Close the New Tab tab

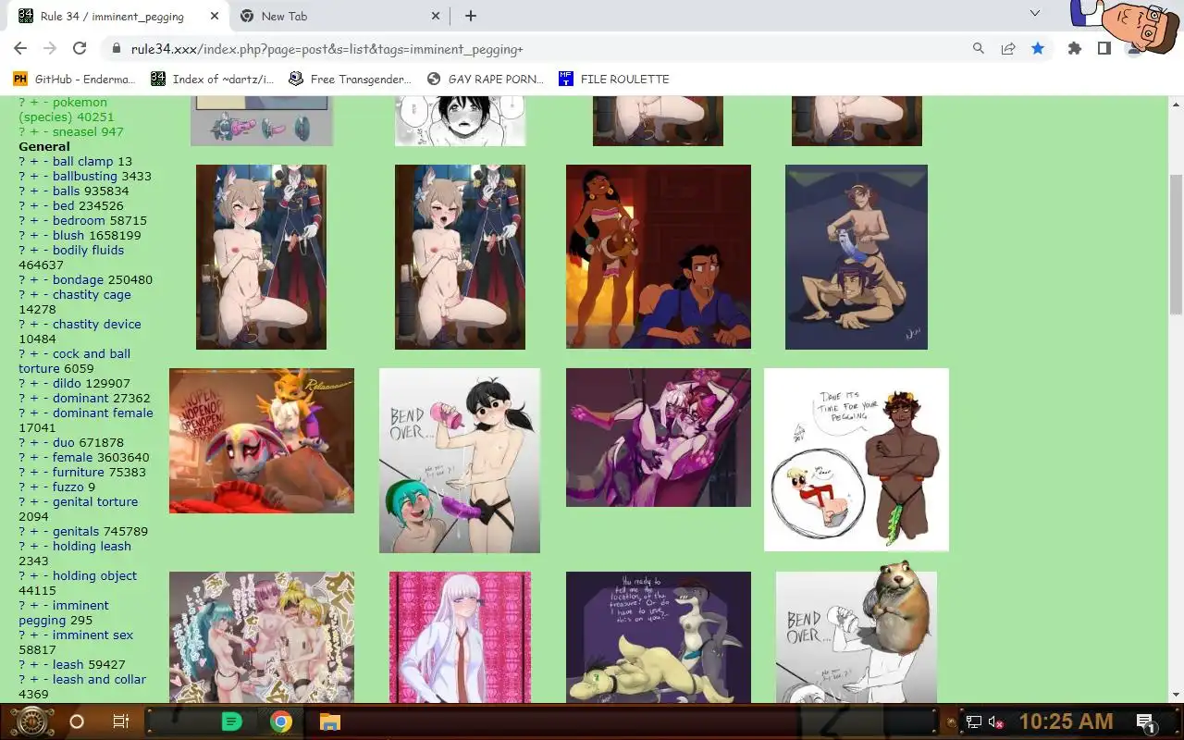(437, 16)
